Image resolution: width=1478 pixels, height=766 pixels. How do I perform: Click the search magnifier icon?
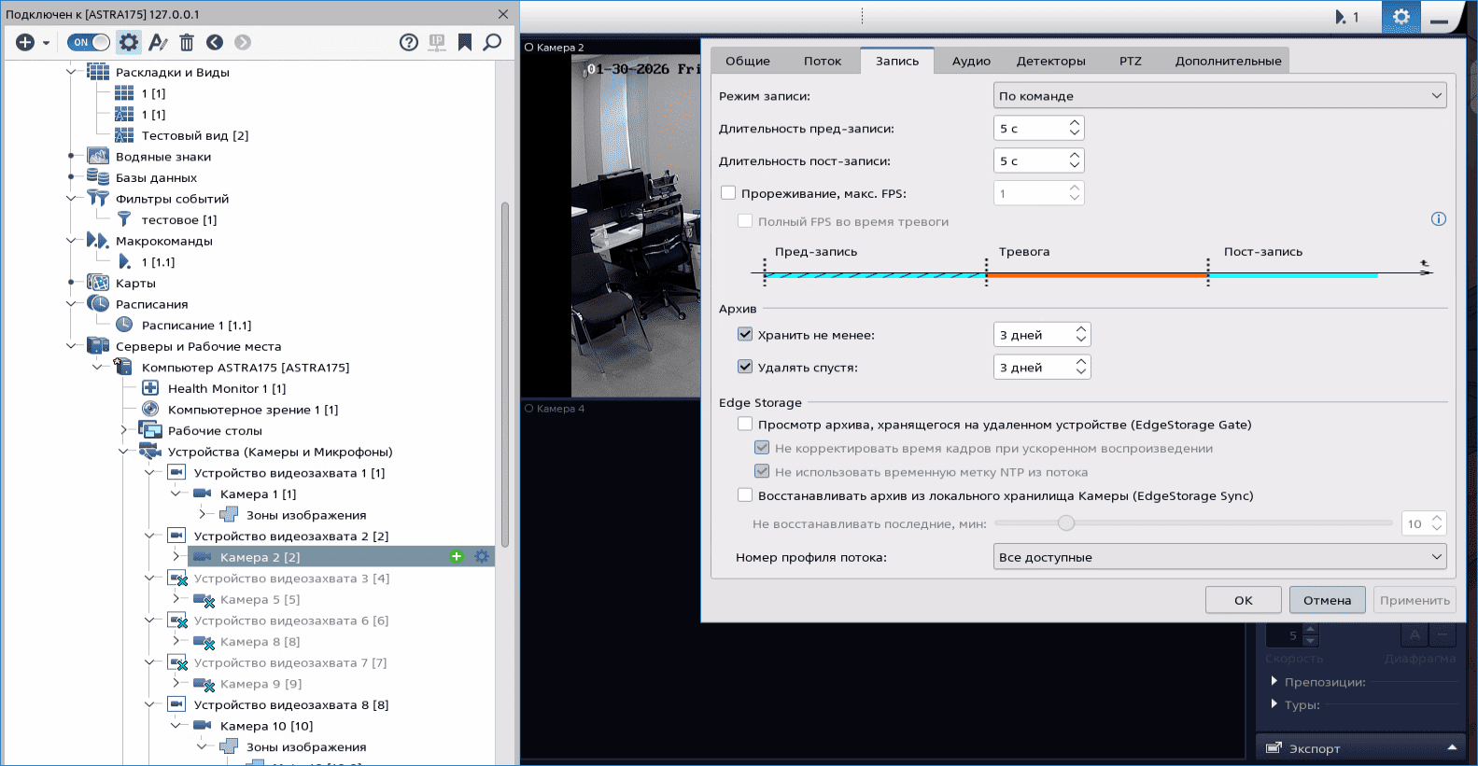[492, 42]
